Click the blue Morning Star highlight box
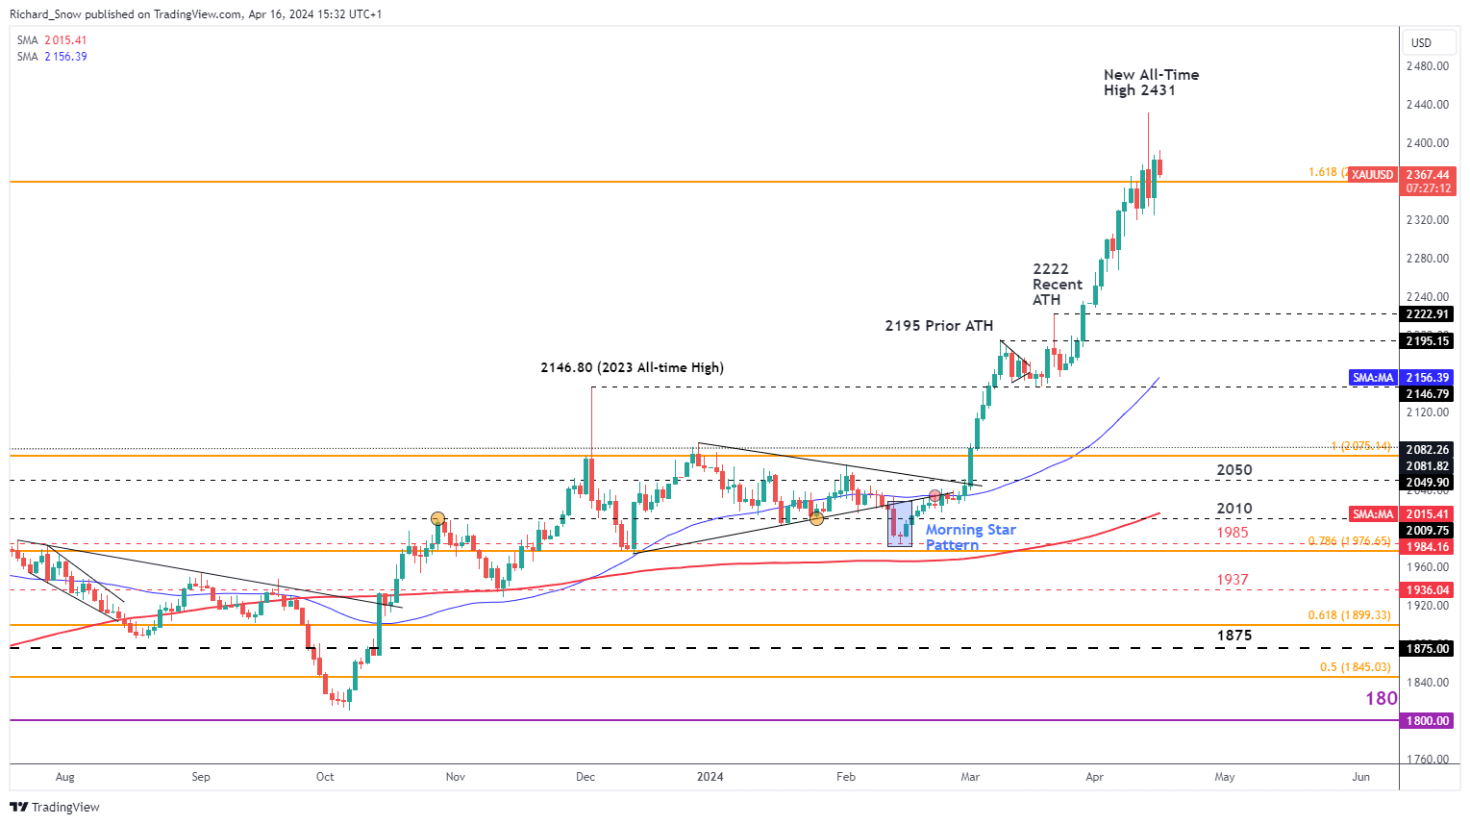 900,524
